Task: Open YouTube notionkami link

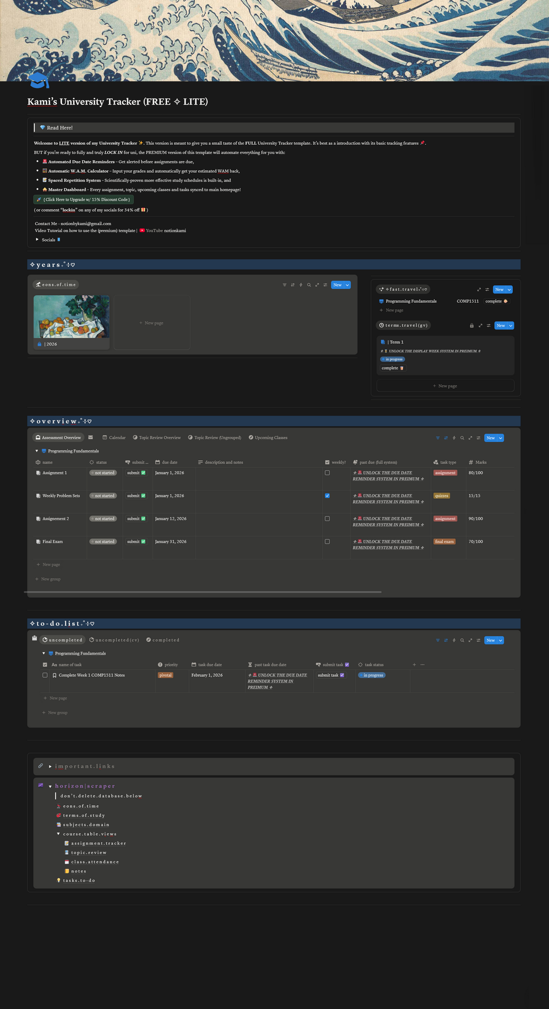Action: [x=163, y=231]
